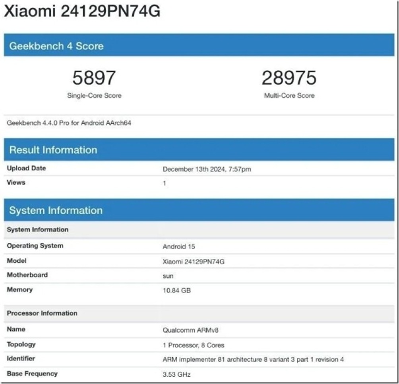Click the Views count value 1
This screenshot has width=399, height=384.
point(165,183)
